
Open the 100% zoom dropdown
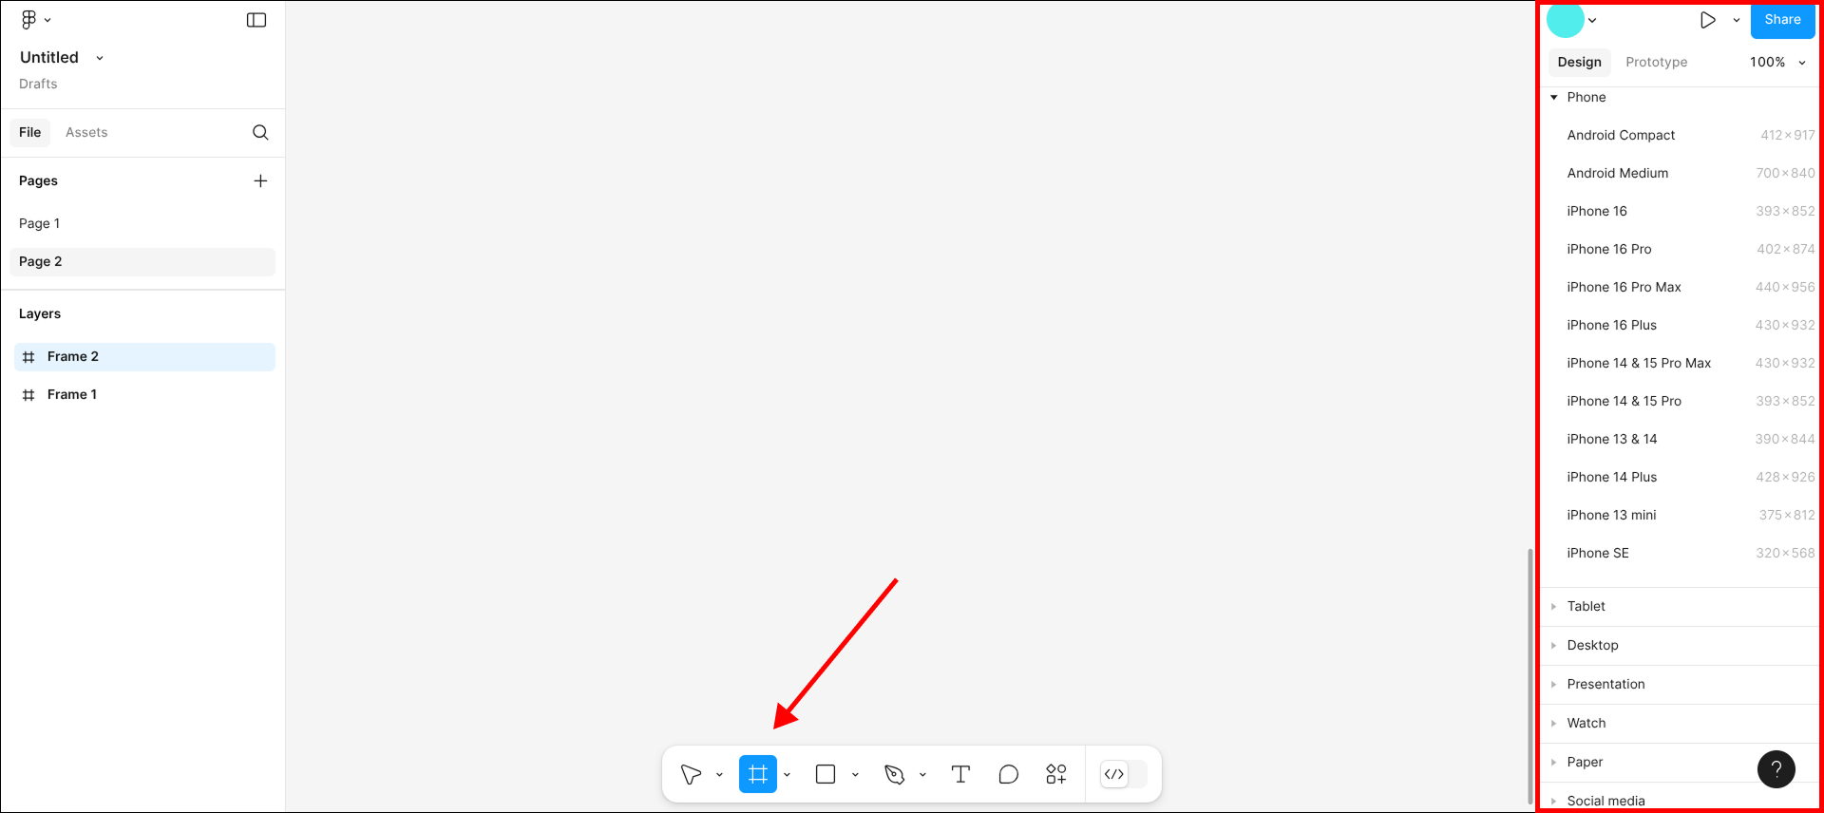point(1777,63)
